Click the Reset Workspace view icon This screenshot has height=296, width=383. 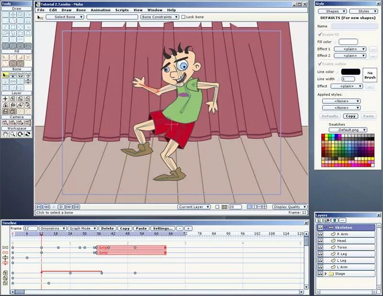pyautogui.click(x=28, y=134)
